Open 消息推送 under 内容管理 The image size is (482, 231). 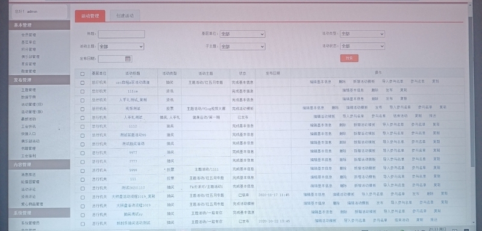click(28, 174)
